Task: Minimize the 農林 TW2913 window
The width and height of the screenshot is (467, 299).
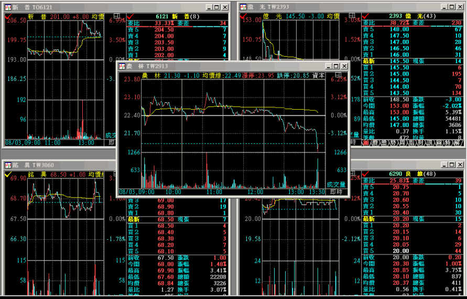Action: 329,66
